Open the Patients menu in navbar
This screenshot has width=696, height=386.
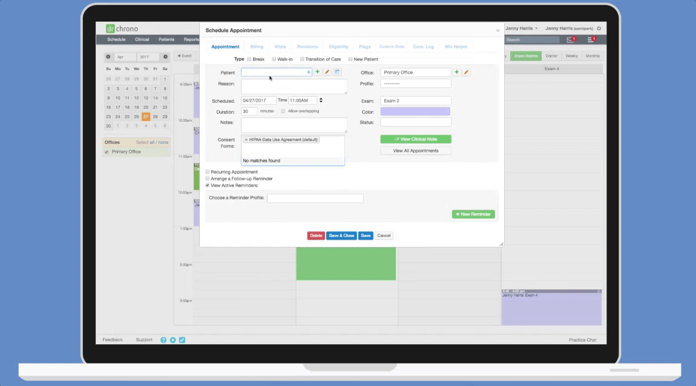coord(166,39)
